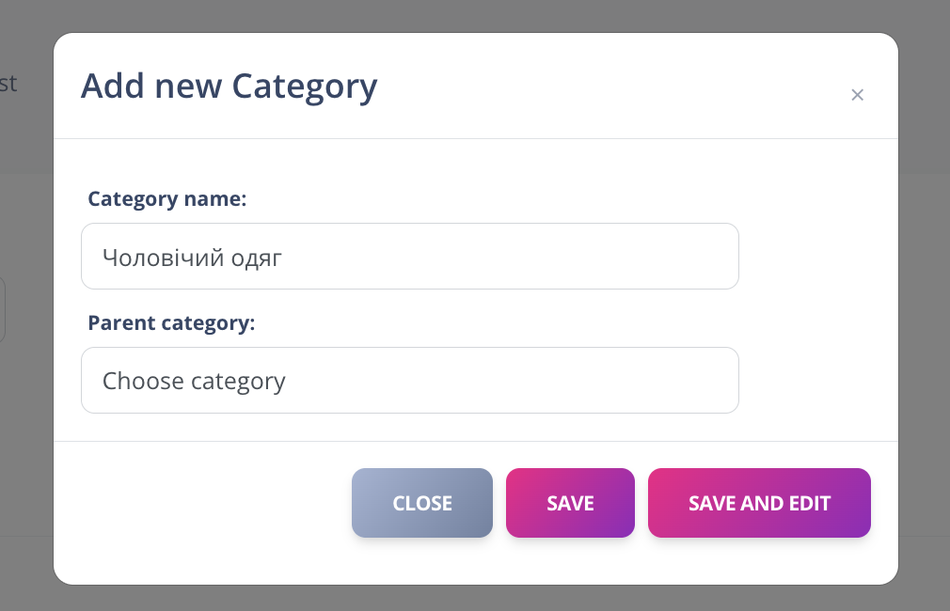
Task: Click the SAVE AND EDIT button
Action: (759, 503)
